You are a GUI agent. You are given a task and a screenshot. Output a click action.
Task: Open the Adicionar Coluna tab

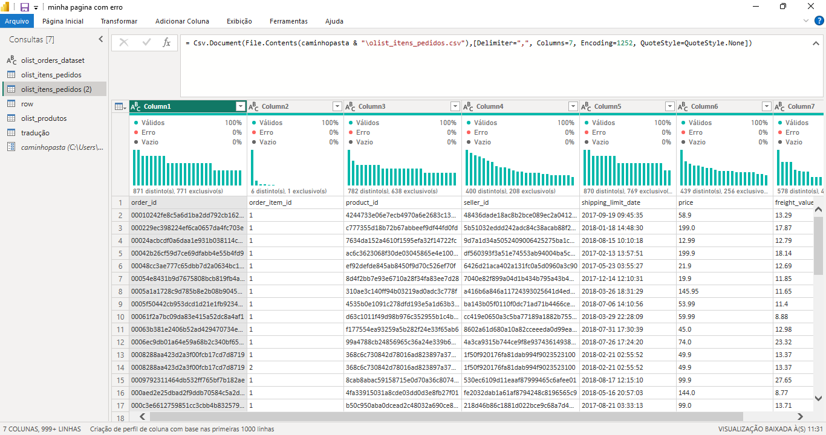(182, 21)
